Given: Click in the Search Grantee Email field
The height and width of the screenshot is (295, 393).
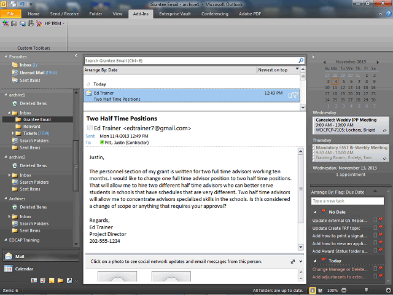Looking at the screenshot, I should pyautogui.click(x=190, y=60).
